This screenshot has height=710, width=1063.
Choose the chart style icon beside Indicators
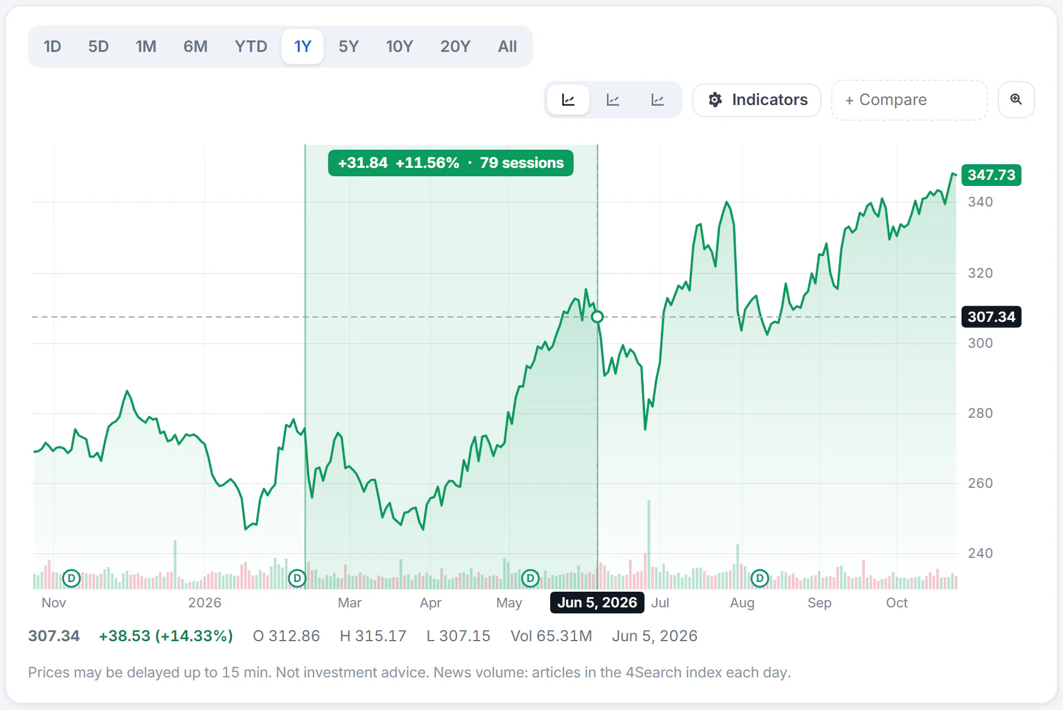pos(657,100)
